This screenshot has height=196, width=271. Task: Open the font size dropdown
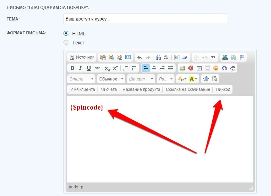pyautogui.click(x=166, y=79)
